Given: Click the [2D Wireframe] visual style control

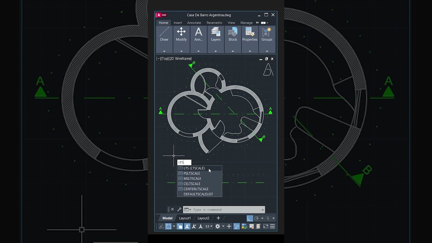Looking at the screenshot, I should 180,59.
